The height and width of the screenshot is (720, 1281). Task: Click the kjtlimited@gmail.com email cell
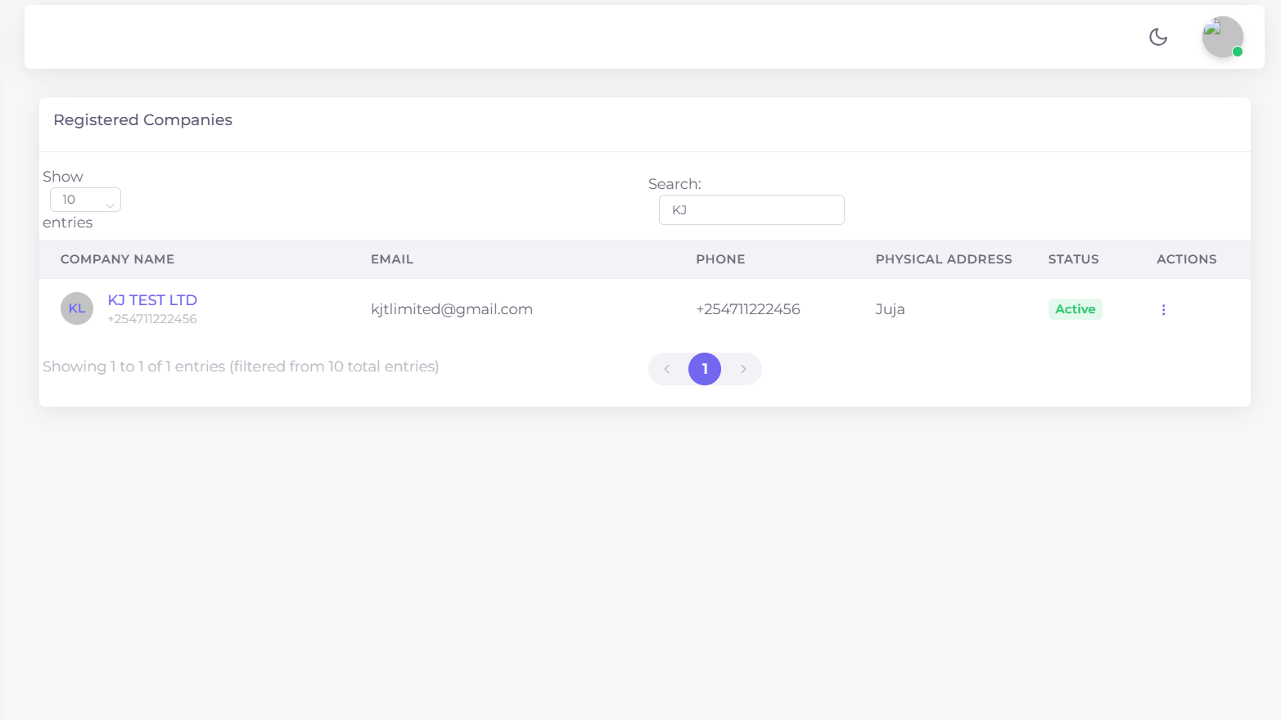coord(451,309)
